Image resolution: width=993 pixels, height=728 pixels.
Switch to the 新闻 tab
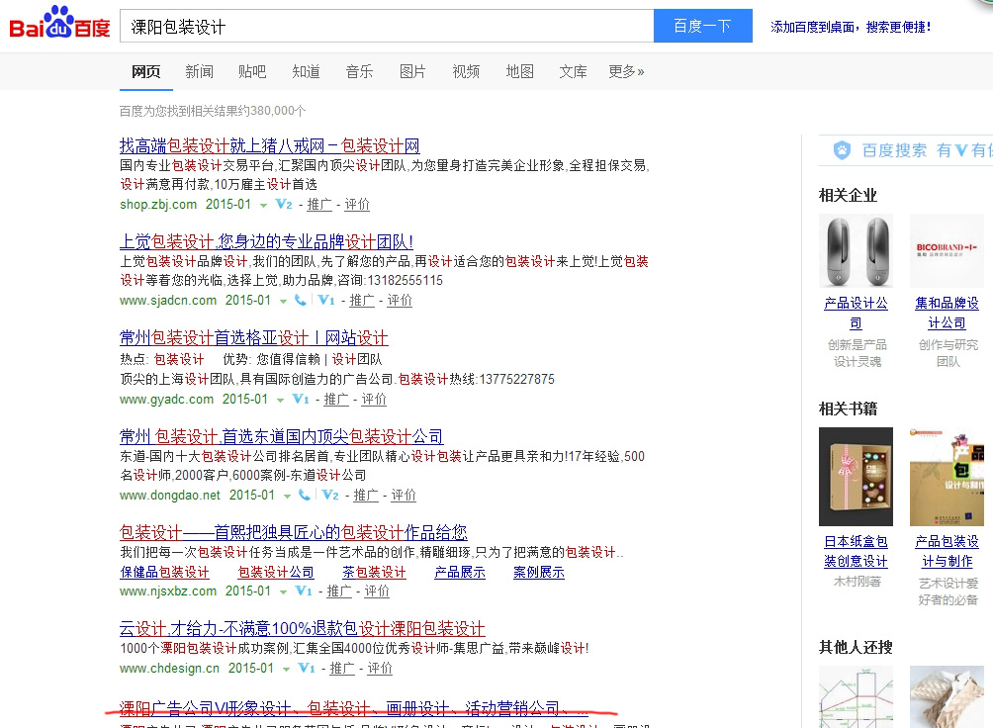tap(199, 71)
